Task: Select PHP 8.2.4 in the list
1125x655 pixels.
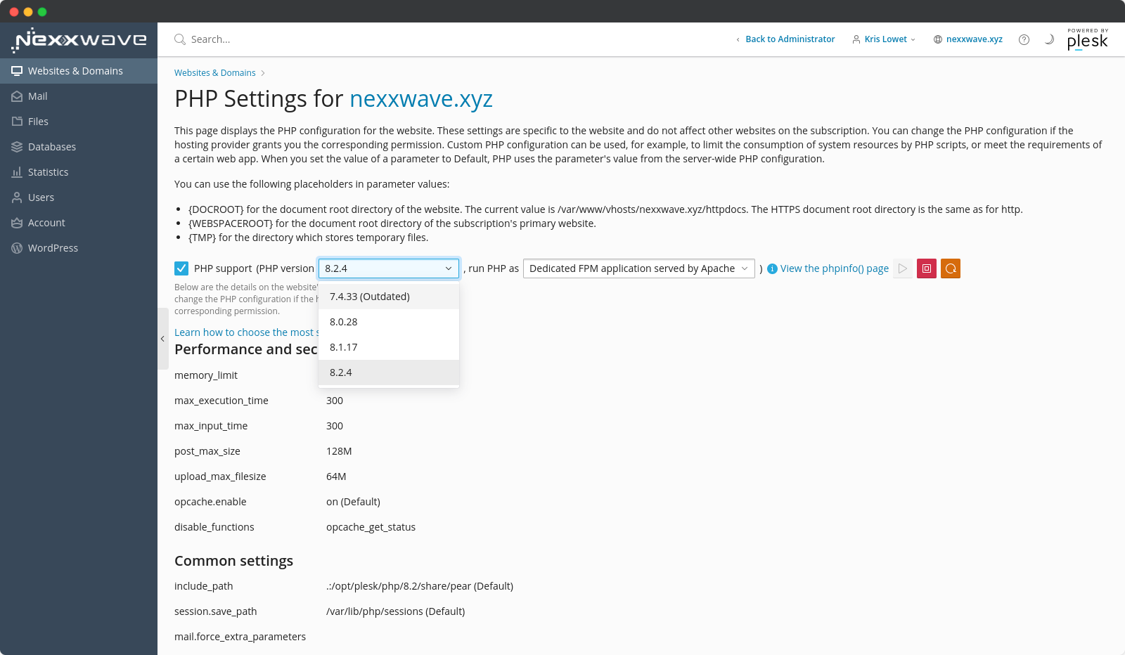Action: pyautogui.click(x=389, y=372)
